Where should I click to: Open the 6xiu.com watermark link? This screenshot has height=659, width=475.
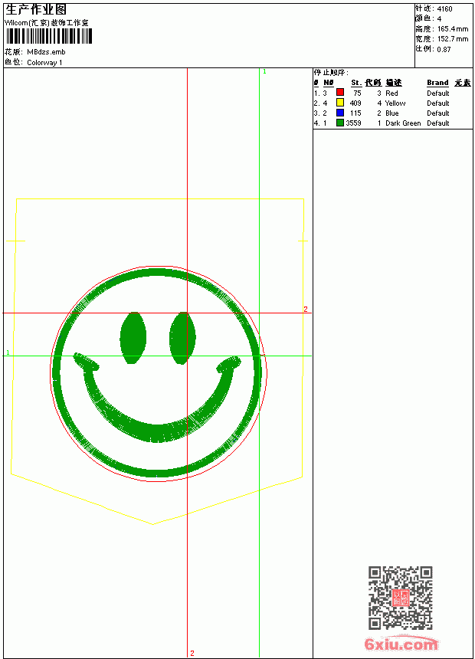click(401, 644)
